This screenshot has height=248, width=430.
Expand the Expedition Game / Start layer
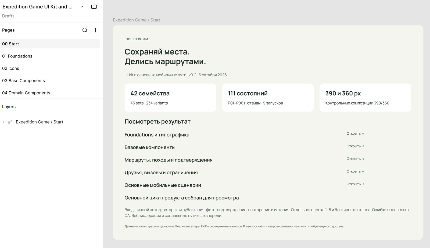[x=3, y=122]
